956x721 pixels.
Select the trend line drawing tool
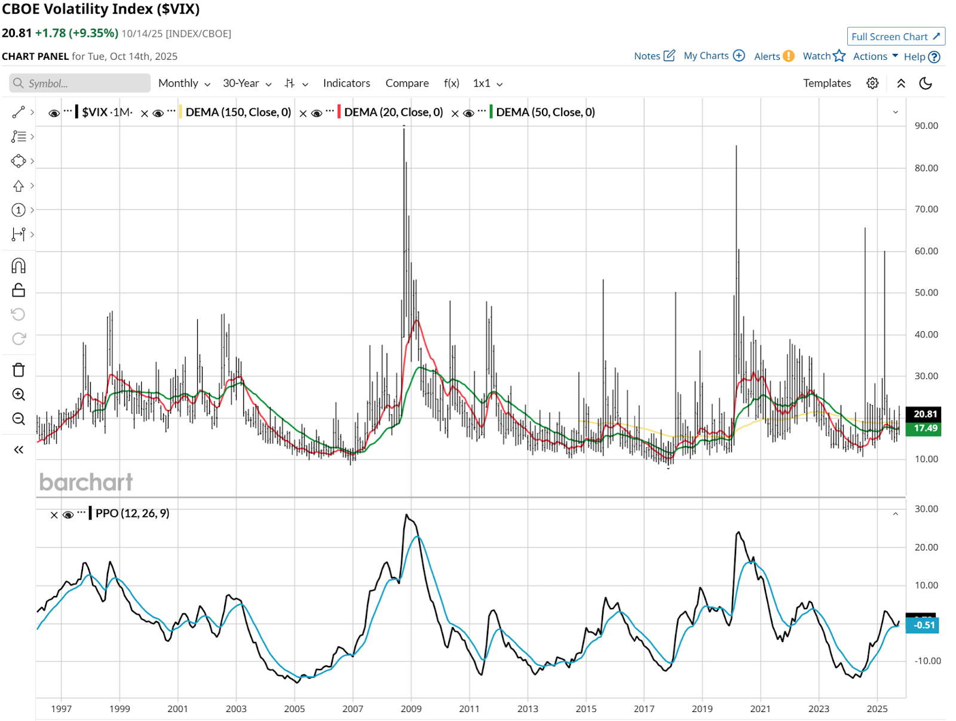(x=19, y=112)
